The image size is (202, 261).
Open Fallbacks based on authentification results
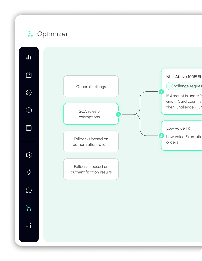pos(91,169)
